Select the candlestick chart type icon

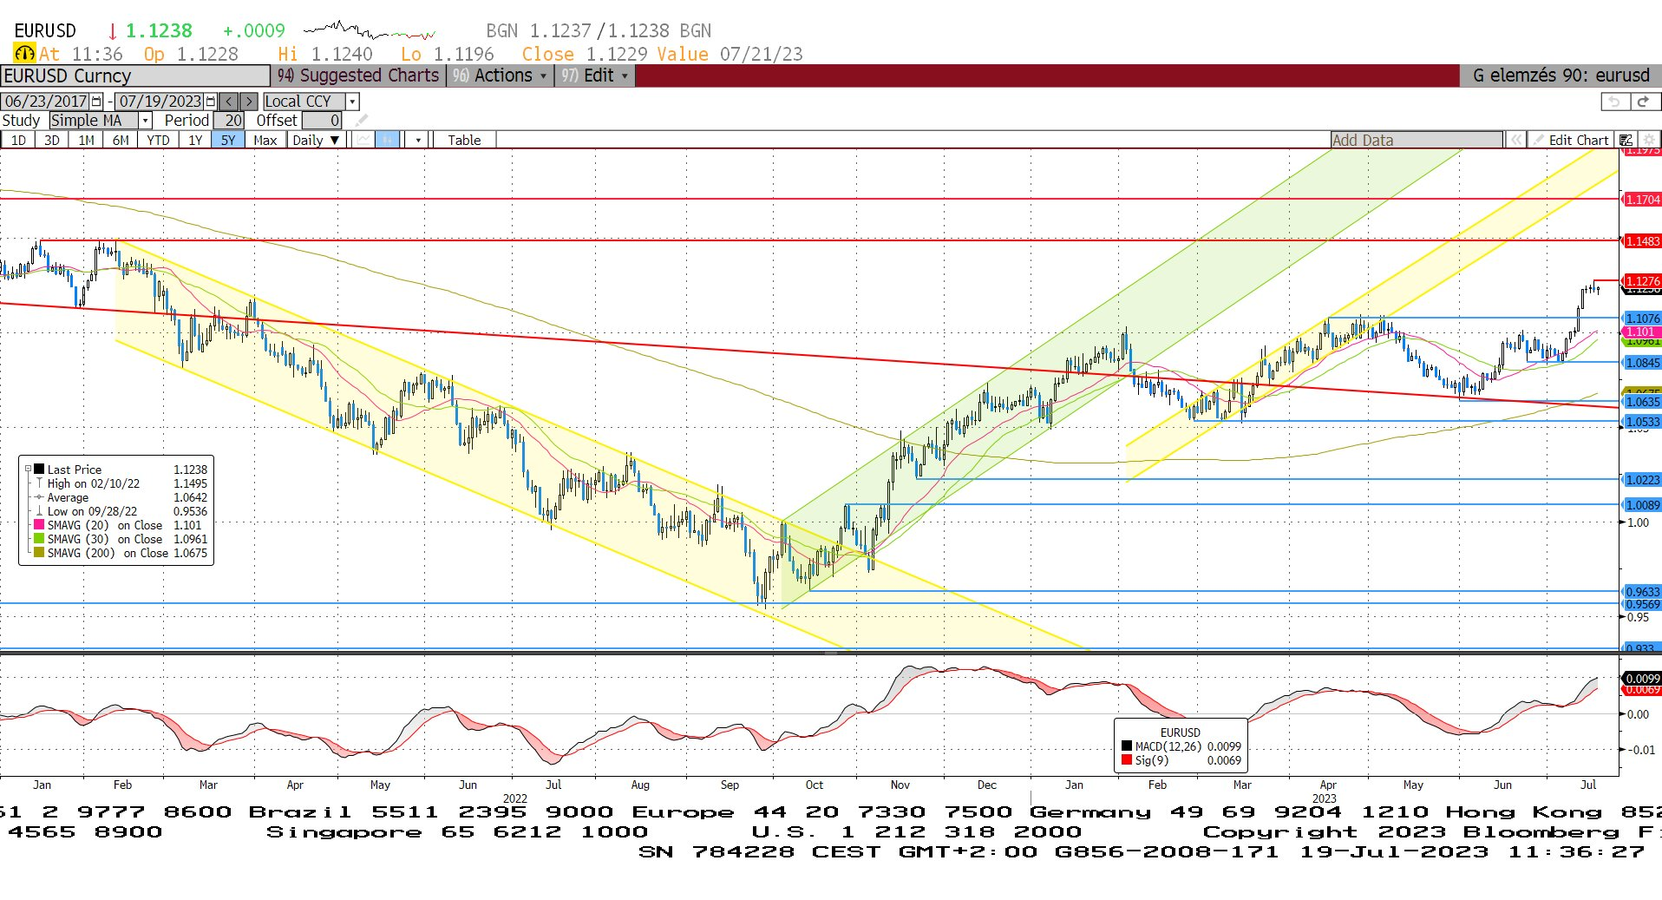coord(388,140)
